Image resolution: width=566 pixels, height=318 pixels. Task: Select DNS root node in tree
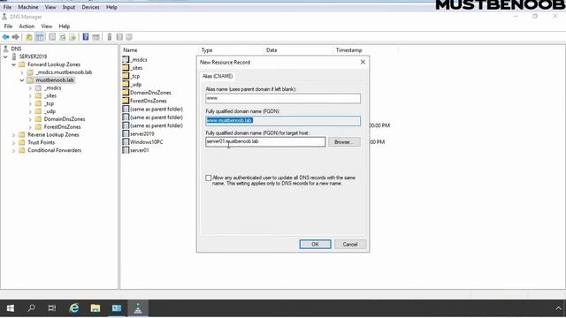pyautogui.click(x=16, y=49)
